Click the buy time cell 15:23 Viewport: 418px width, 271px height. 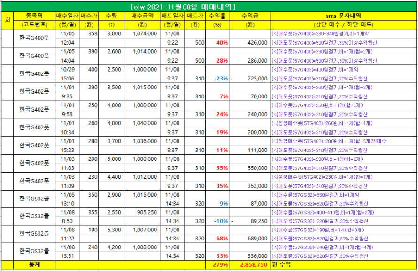coord(68,150)
